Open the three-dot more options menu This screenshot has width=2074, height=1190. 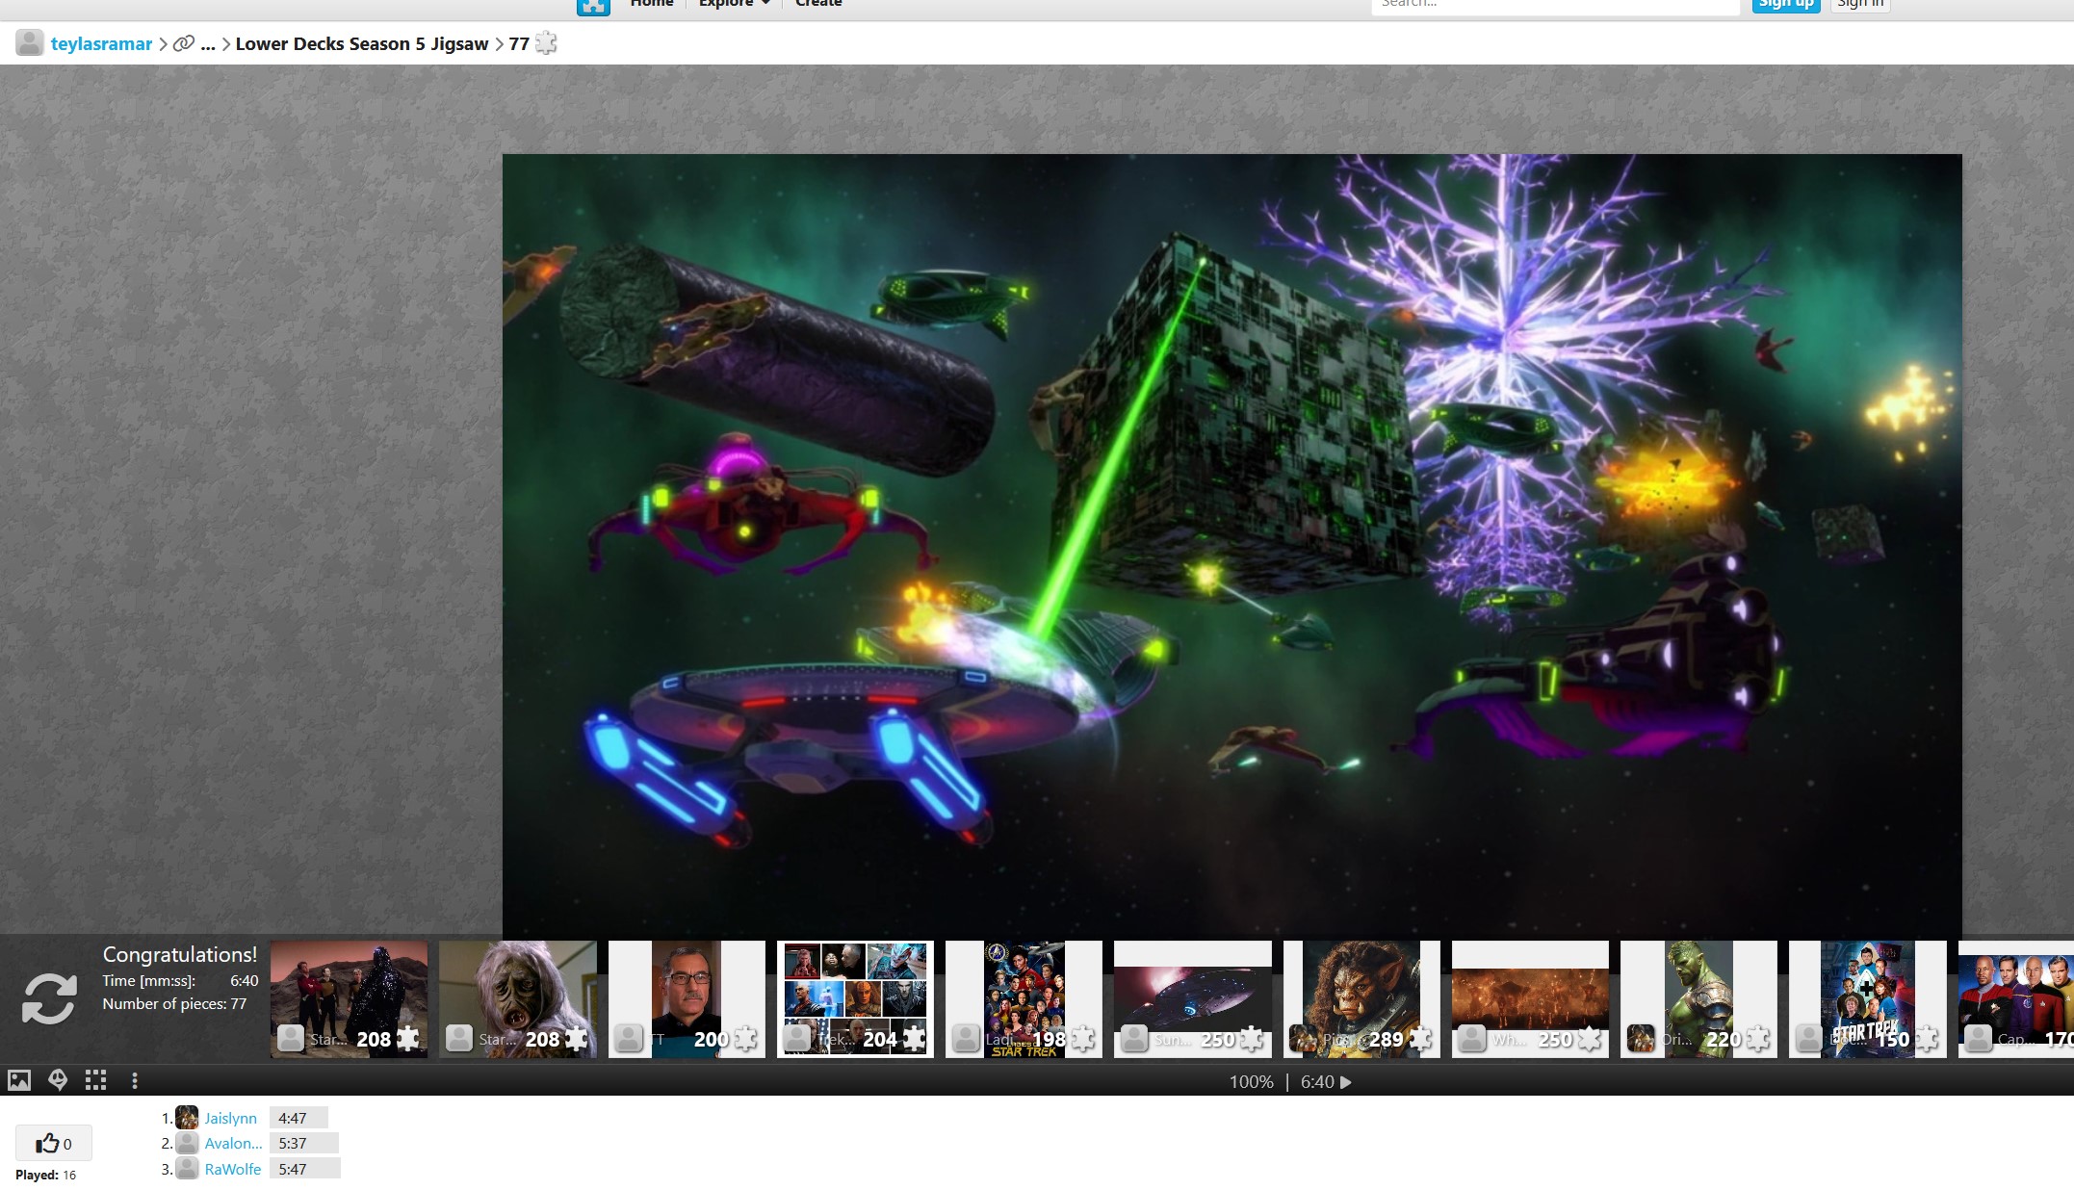click(135, 1080)
